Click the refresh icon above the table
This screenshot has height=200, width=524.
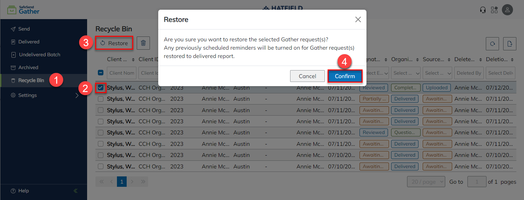(x=492, y=43)
